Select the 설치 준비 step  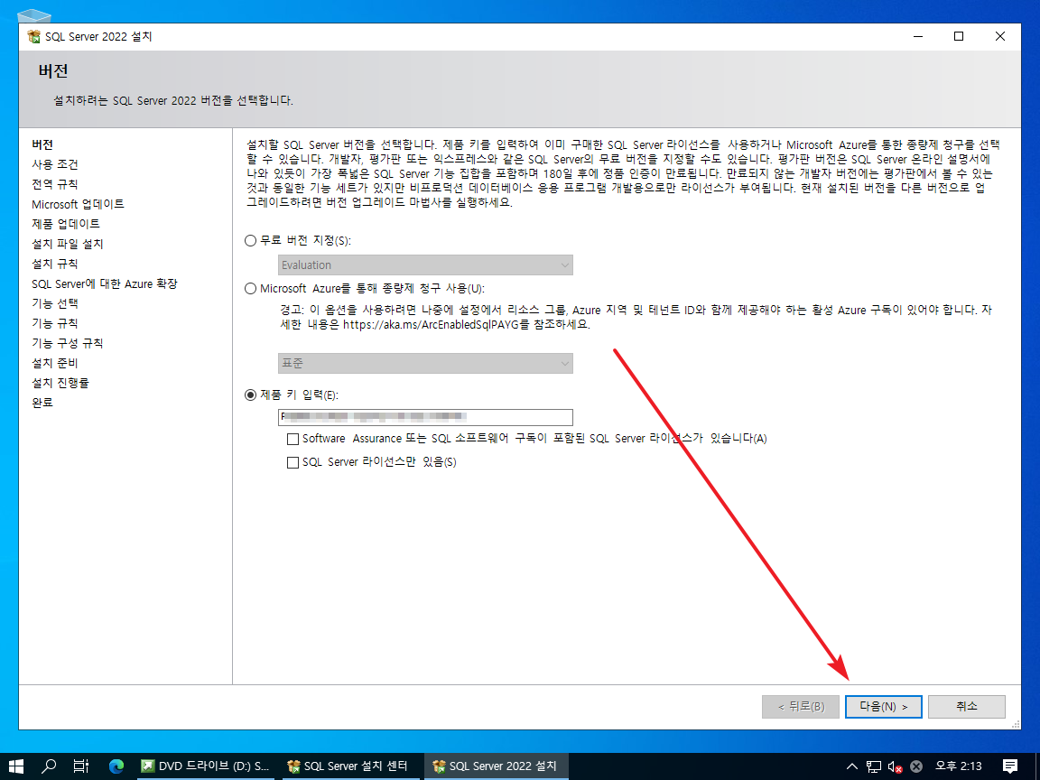[x=55, y=364]
